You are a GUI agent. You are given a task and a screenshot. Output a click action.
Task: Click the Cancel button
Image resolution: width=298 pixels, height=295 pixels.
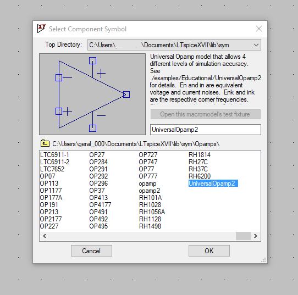(91, 251)
